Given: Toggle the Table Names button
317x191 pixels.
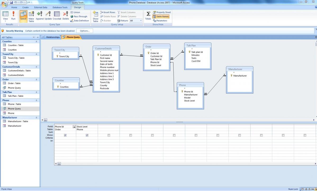Looking at the screenshot, I should coord(161,17).
